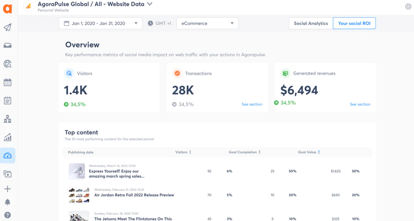This screenshot has width=414, height=221.
Task: Click the plus add profile icon
Action: click(8, 189)
